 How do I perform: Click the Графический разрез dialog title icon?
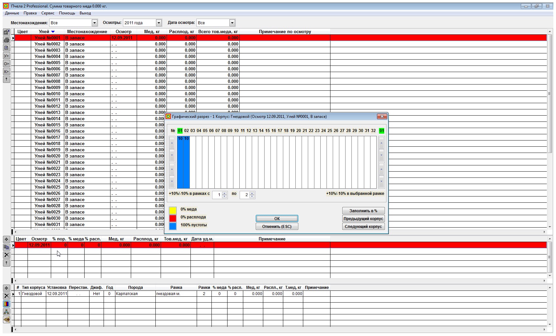pos(168,117)
